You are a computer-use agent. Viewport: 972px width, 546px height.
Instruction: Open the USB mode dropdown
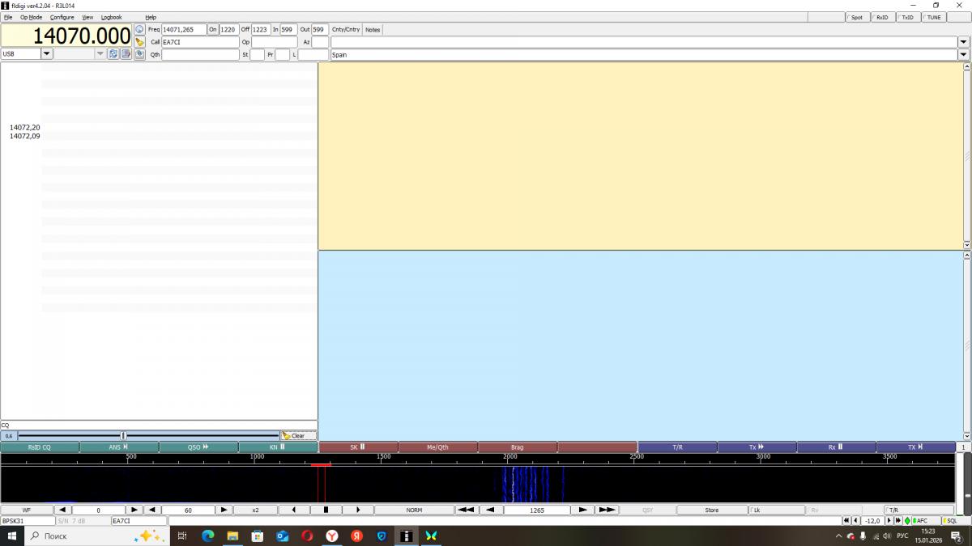click(46, 53)
